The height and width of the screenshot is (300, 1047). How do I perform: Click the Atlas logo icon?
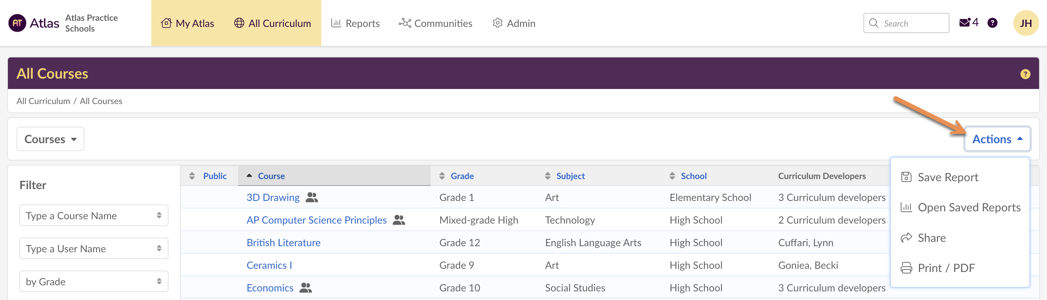(x=17, y=23)
